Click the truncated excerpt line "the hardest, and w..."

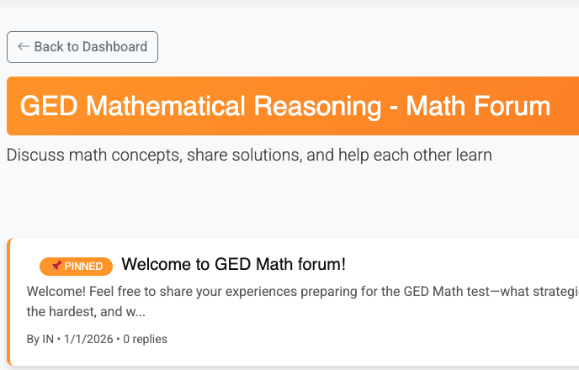click(x=86, y=311)
